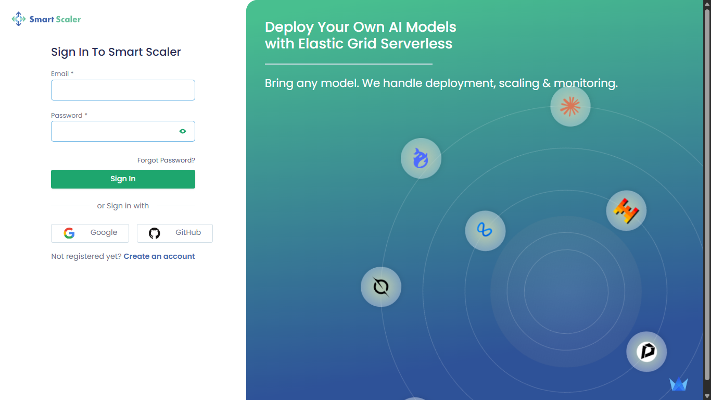Open the Create an account link
Screen dimensions: 711x400
coord(159,256)
